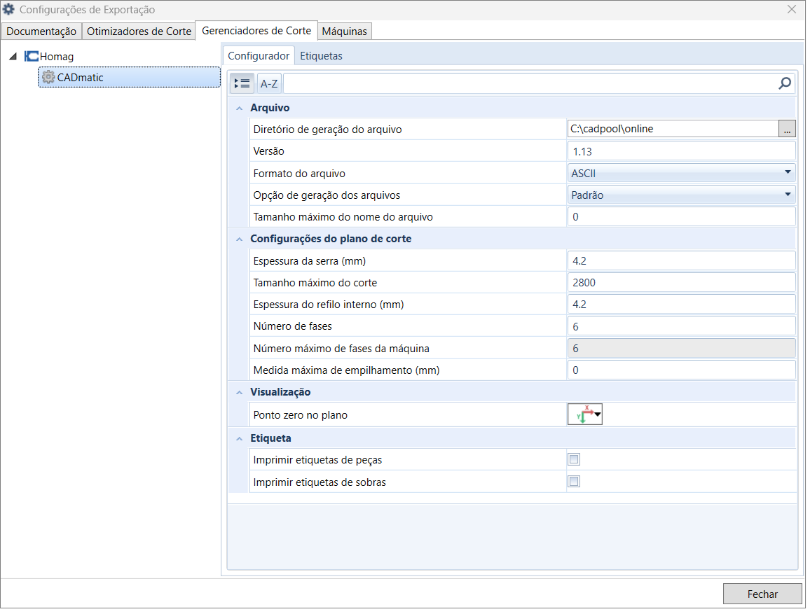Open the Etiquetas tab
Screen dimensions: 810x614
321,56
